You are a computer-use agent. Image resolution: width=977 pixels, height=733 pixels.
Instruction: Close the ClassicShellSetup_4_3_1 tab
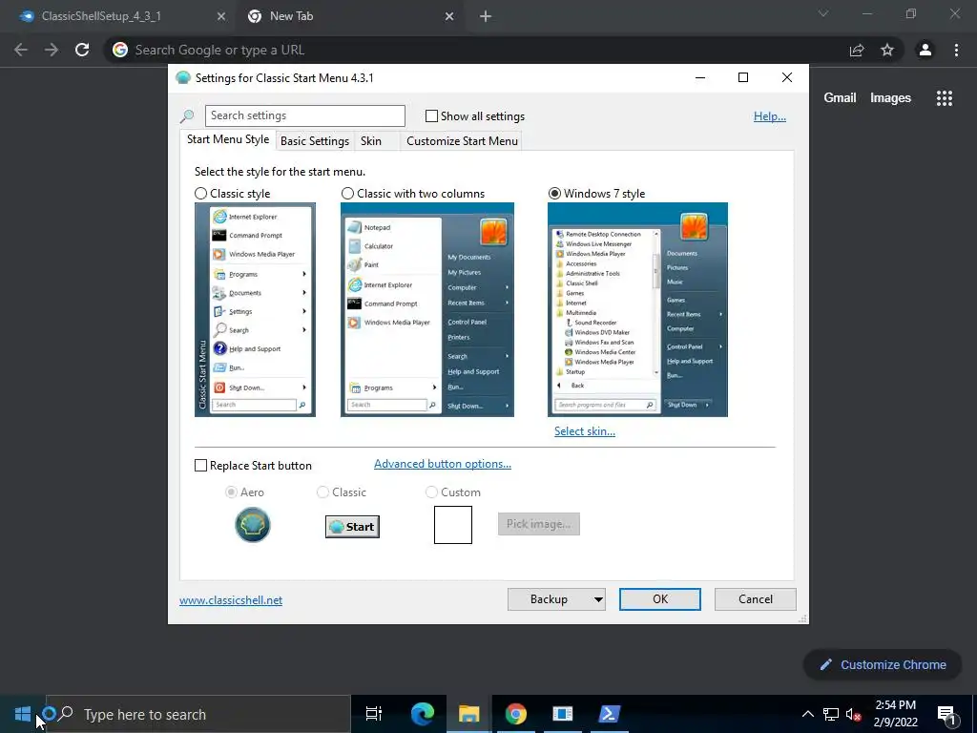tap(220, 17)
